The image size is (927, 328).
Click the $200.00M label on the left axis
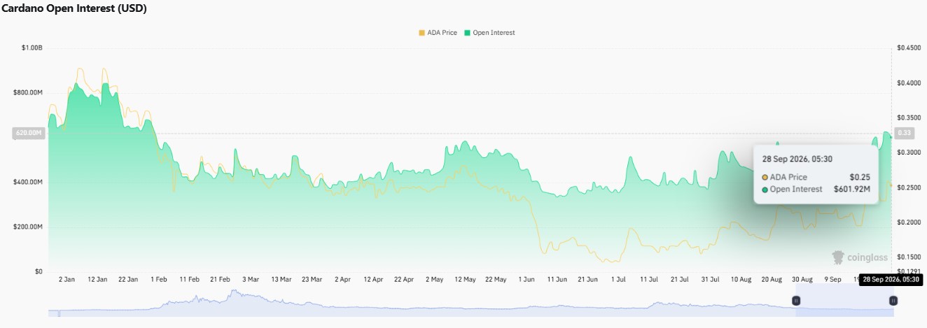tap(27, 227)
